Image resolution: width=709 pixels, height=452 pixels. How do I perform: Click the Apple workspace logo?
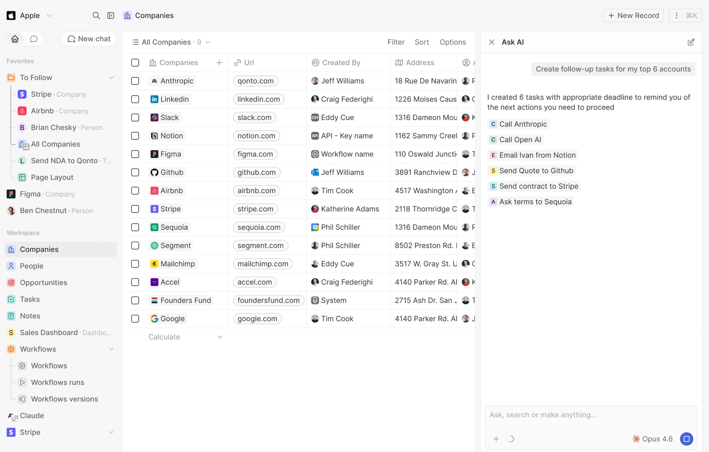[x=11, y=15]
